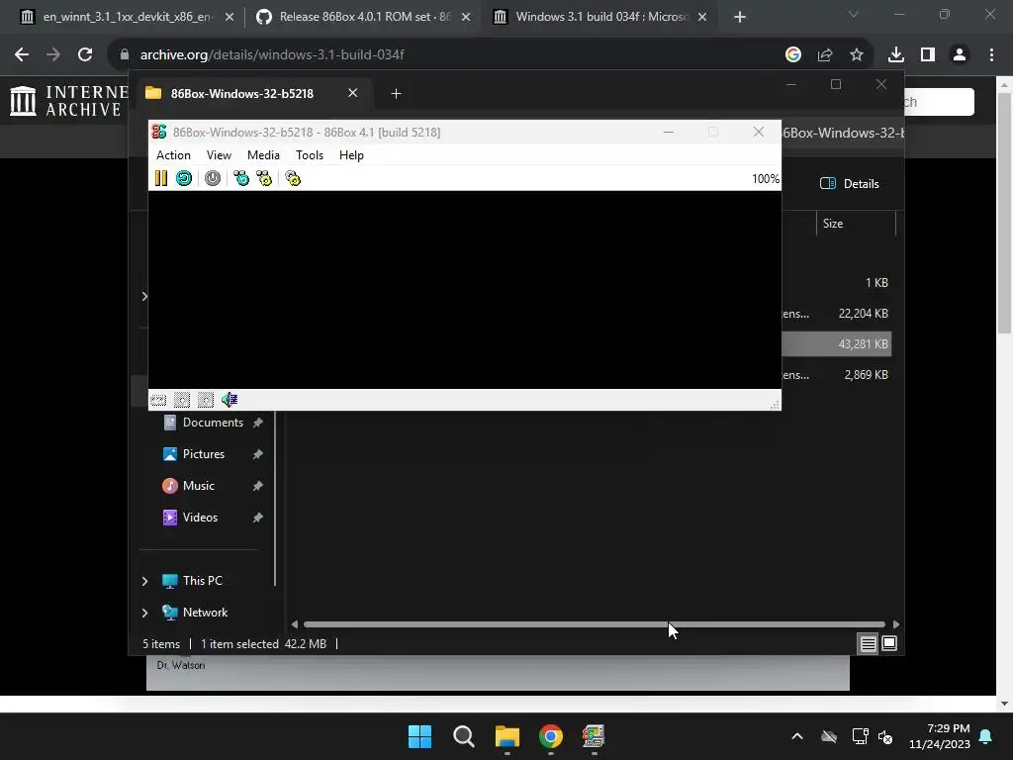Click the first floppy drive status icon
Screen dimensions: 1013x760
point(182,400)
